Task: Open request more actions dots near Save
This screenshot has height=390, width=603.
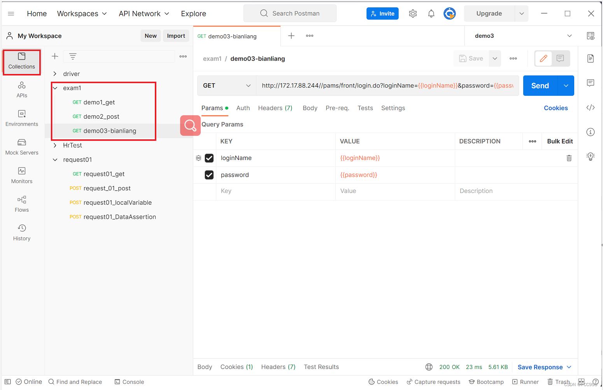Action: 514,58
